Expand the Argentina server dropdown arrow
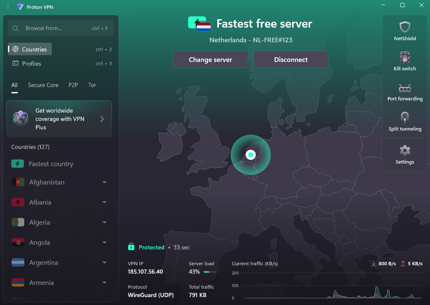This screenshot has width=430, height=305. (x=104, y=262)
